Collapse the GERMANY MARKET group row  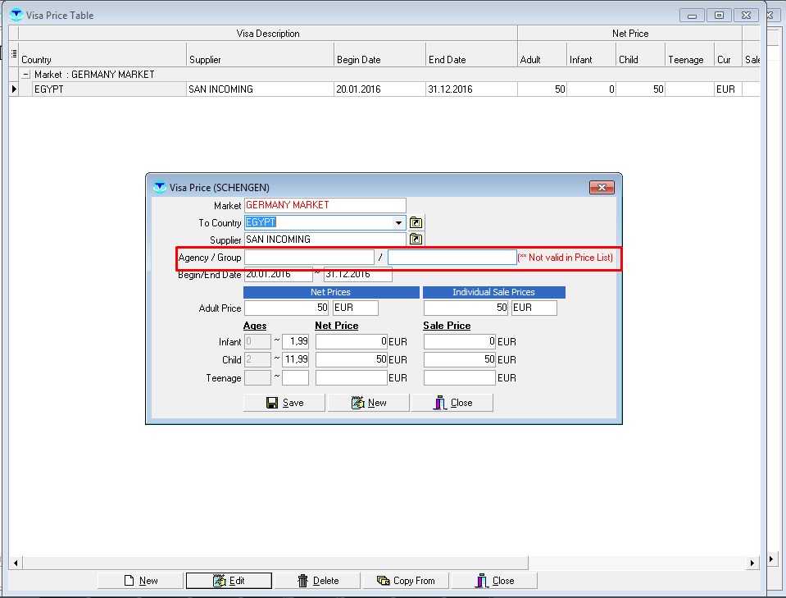[x=26, y=75]
